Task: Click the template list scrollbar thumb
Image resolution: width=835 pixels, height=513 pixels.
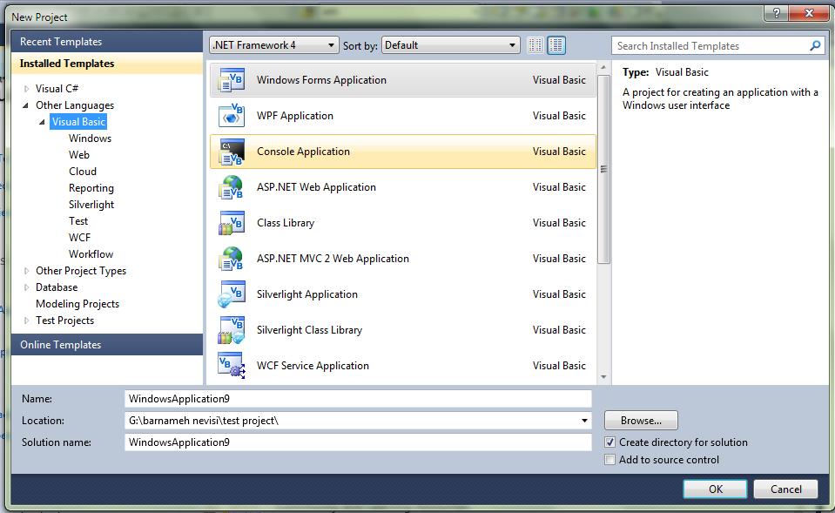Action: pyautogui.click(x=603, y=169)
